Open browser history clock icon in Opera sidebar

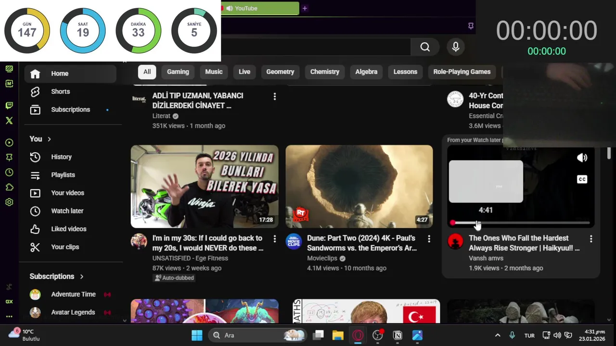point(9,173)
